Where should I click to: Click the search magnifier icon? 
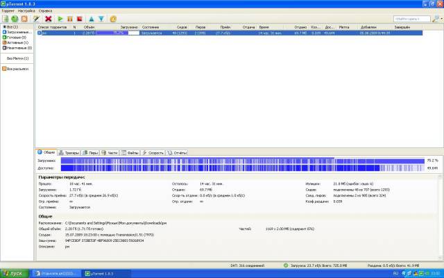435,19
